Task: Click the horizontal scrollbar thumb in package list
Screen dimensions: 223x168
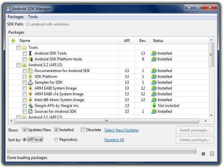Action: click(107, 121)
